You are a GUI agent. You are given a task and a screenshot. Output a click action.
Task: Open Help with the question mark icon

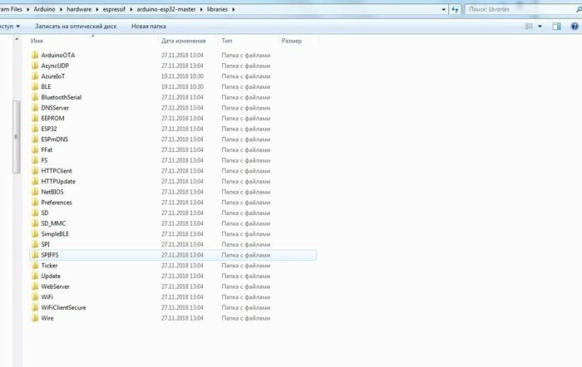(x=574, y=27)
